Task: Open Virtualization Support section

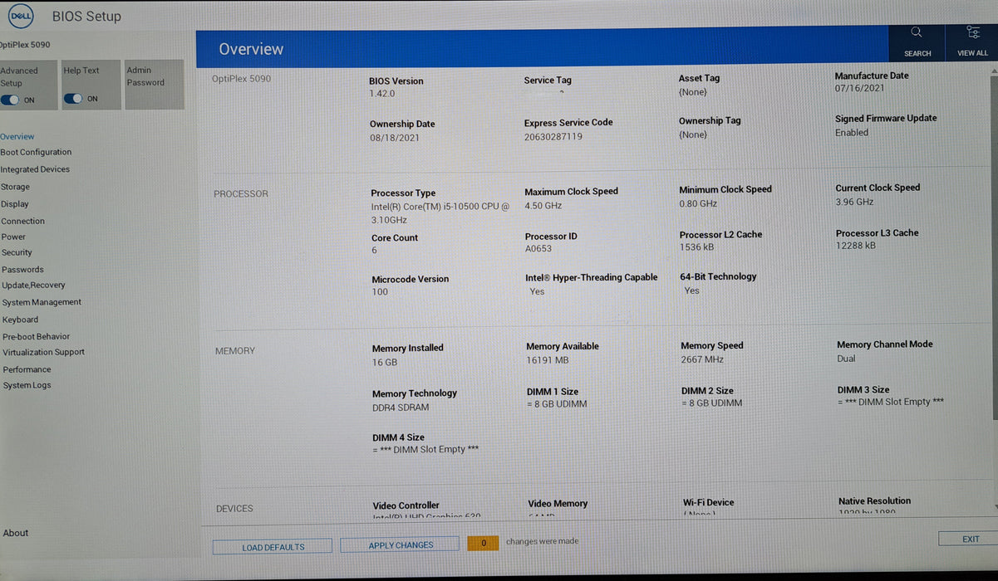Action: click(x=43, y=353)
